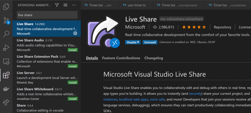Follow the 'localhost web apps' hyperlink
This screenshot has height=113, width=251.
(134, 99)
